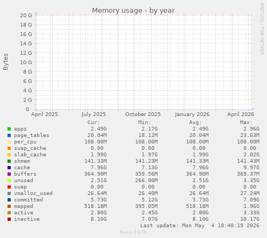This screenshot has height=238, width=267.
Task: Click the apps legend color swatch
Action: point(9,129)
